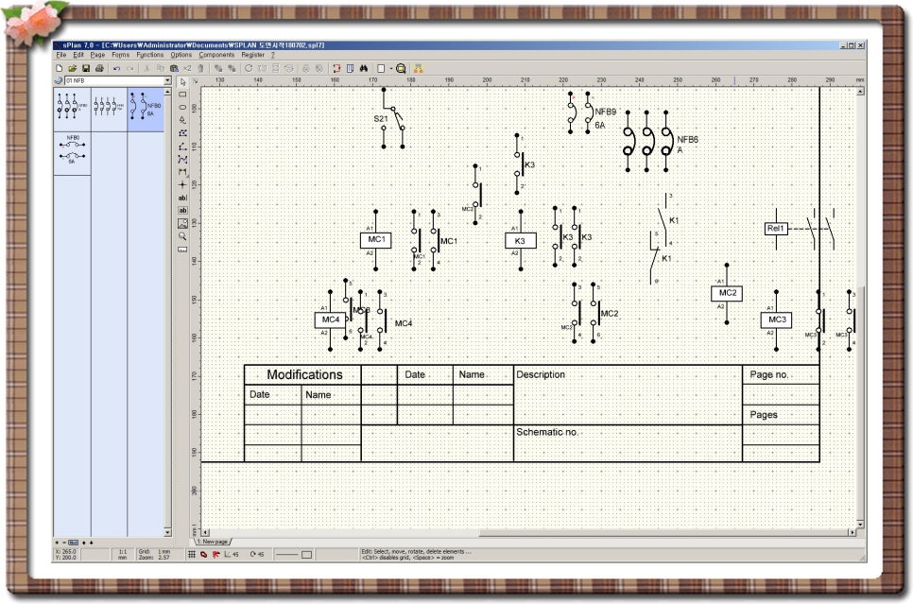Pick the pointer selection tool
Screen dimensions: 913x604
point(182,82)
